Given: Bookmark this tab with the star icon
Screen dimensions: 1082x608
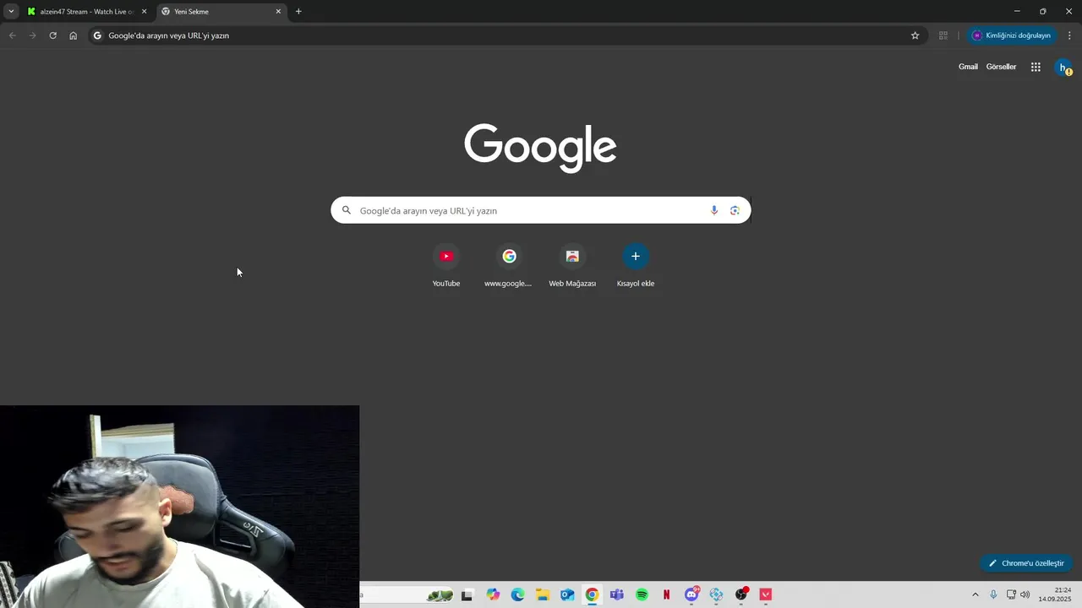Looking at the screenshot, I should click(x=915, y=35).
